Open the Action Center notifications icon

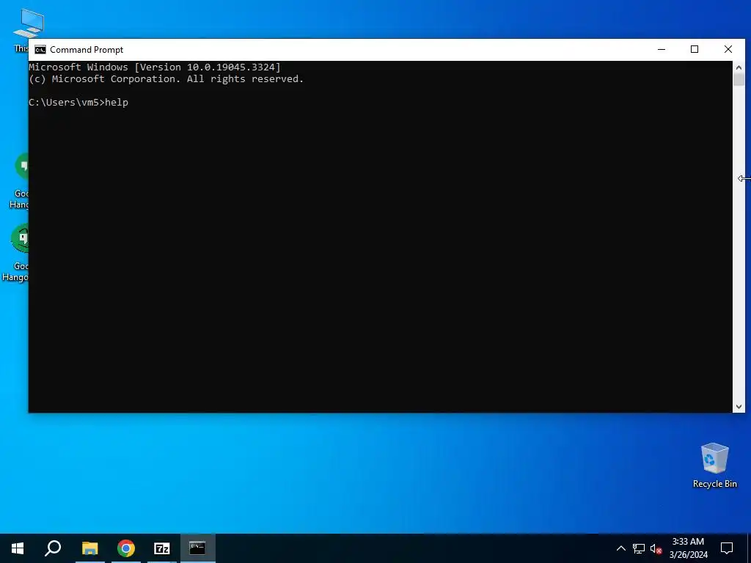click(727, 548)
